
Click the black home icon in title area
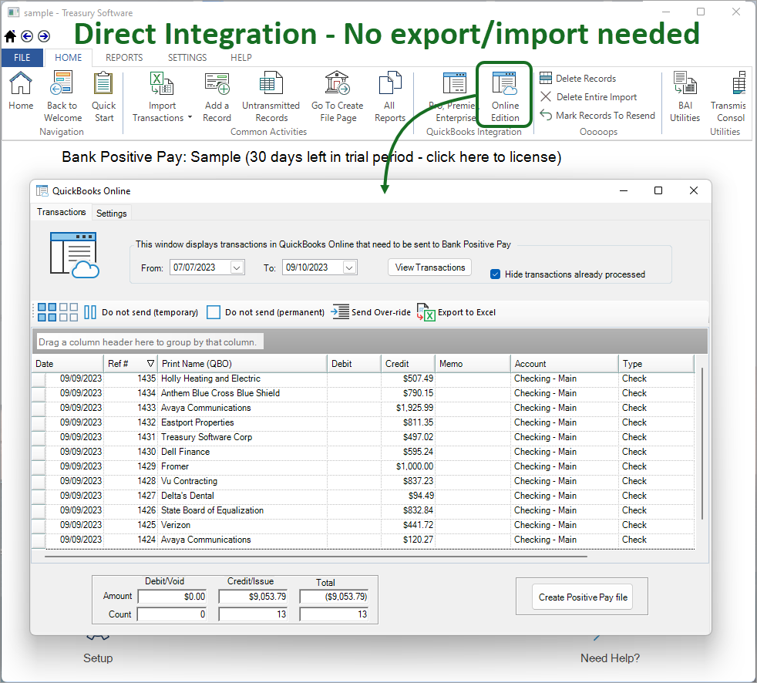(x=10, y=36)
